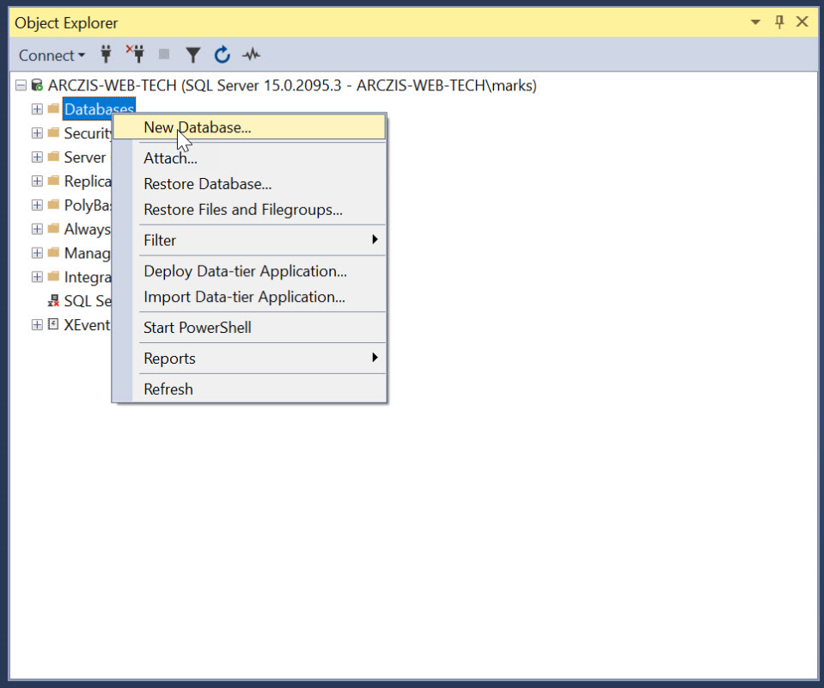Click the XEvent Profiler icon
This screenshot has height=688, width=824.
pos(53,324)
